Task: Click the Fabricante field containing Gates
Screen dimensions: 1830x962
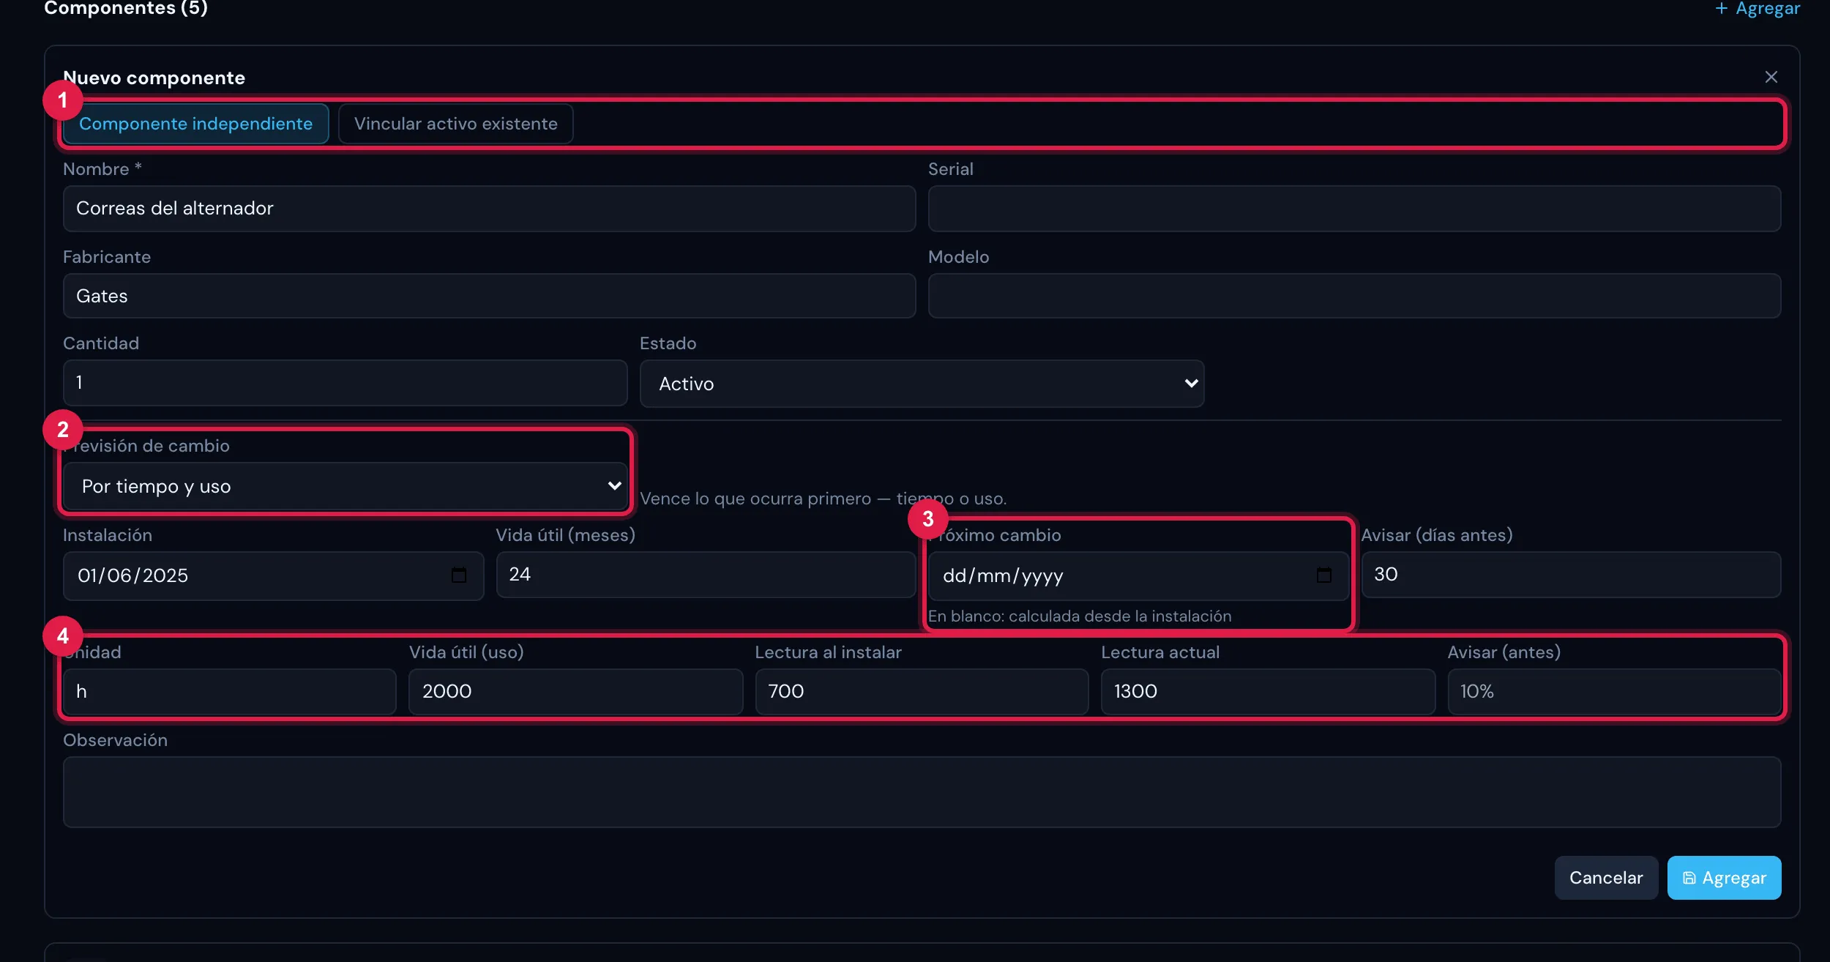Action: click(489, 296)
